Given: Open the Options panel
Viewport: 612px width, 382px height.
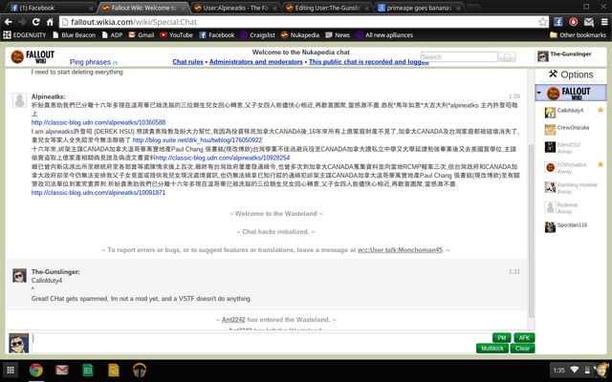Looking at the screenshot, I should click(x=571, y=74).
